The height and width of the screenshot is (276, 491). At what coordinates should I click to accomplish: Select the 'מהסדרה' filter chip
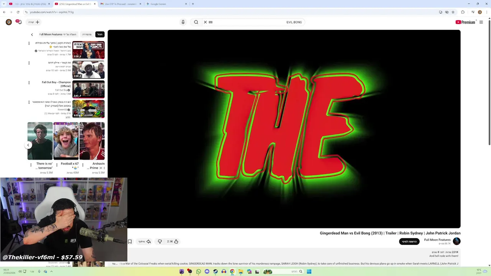click(87, 34)
